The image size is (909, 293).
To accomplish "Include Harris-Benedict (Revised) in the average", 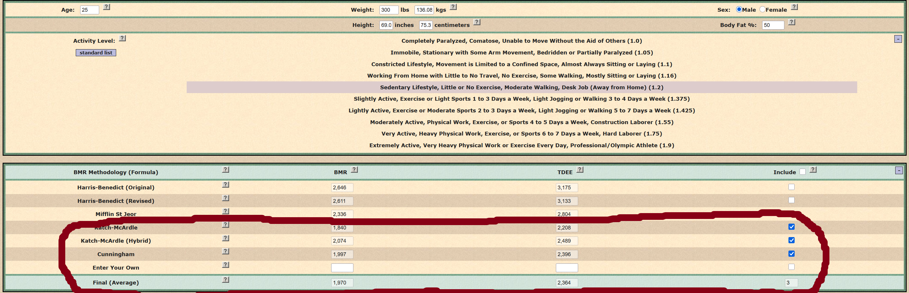I will tap(791, 200).
